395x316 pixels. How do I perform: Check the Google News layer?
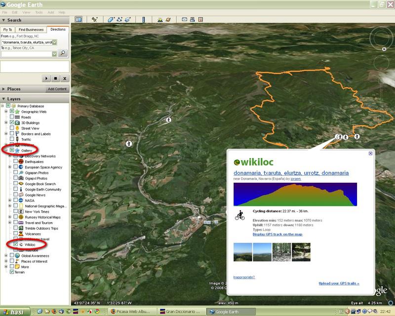coord(16,195)
